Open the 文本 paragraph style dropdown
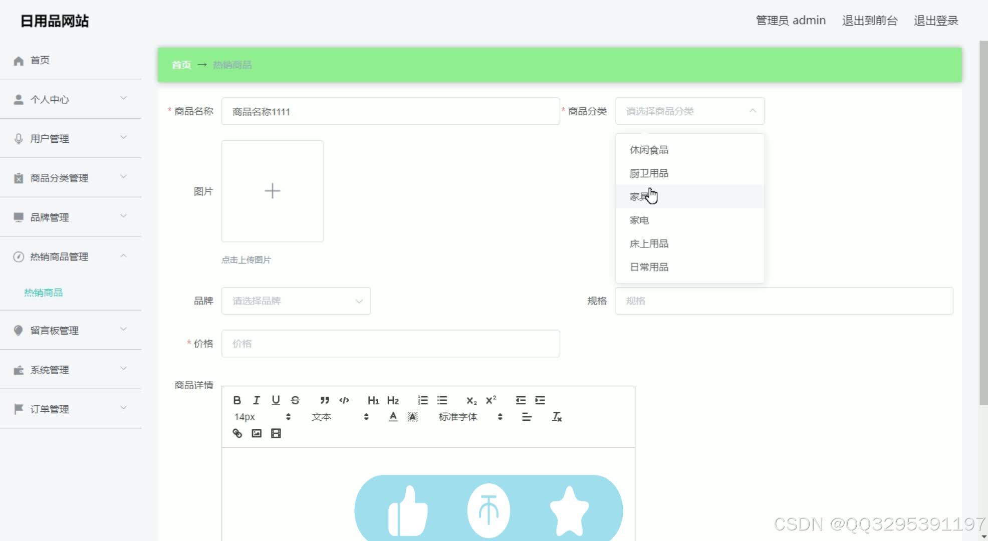 pos(340,417)
